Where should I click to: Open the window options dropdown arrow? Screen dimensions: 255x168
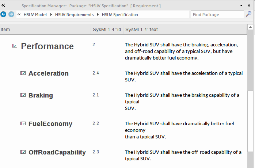tap(241, 6)
